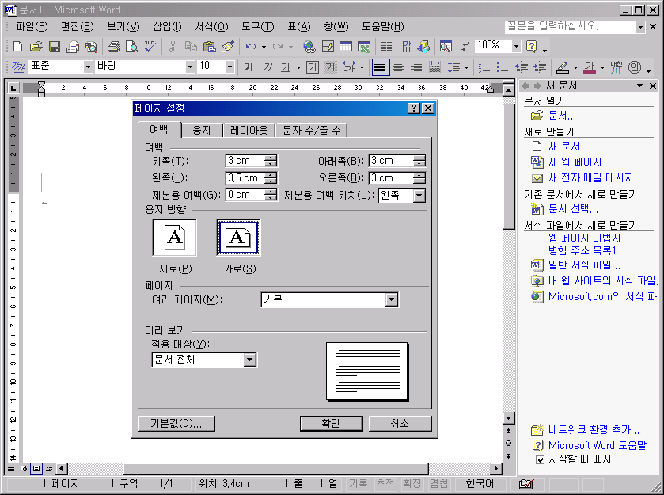
Task: Open the 파일(F) menu
Action: pos(32,27)
